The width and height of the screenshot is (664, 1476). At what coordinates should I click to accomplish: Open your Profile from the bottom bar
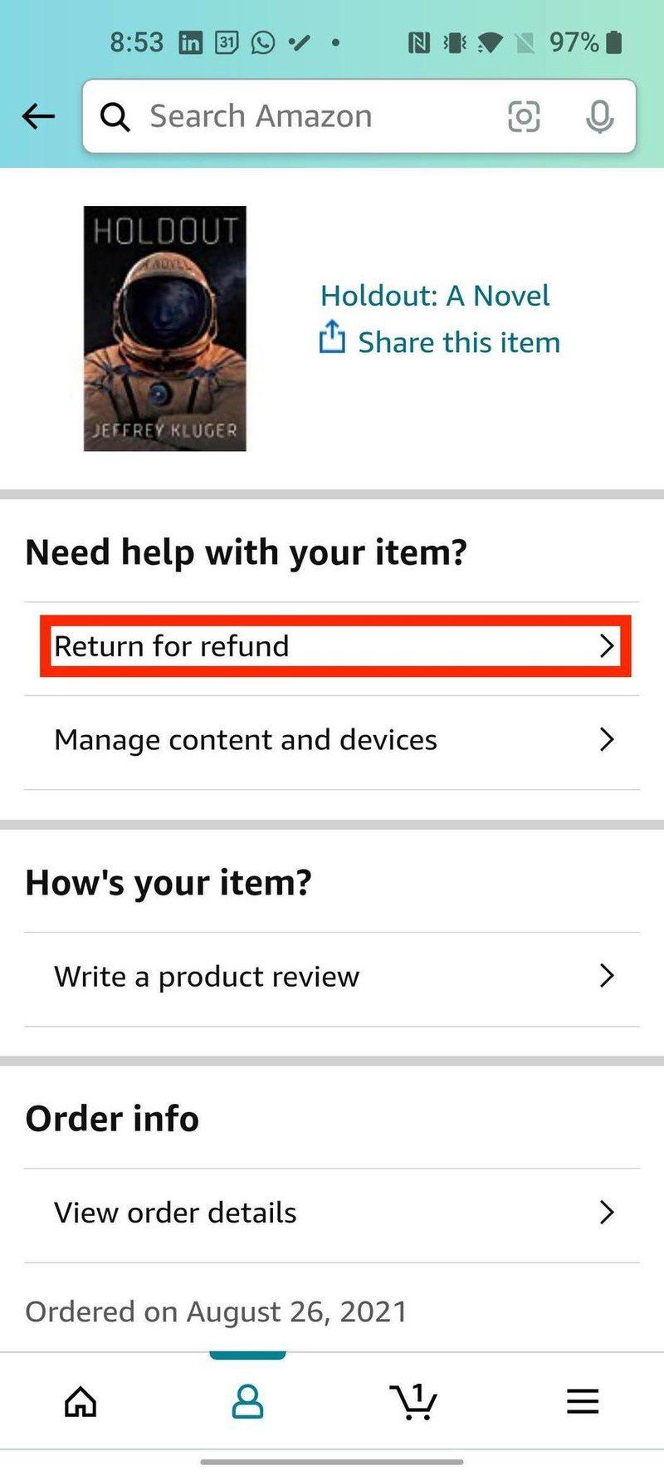coord(247,1401)
